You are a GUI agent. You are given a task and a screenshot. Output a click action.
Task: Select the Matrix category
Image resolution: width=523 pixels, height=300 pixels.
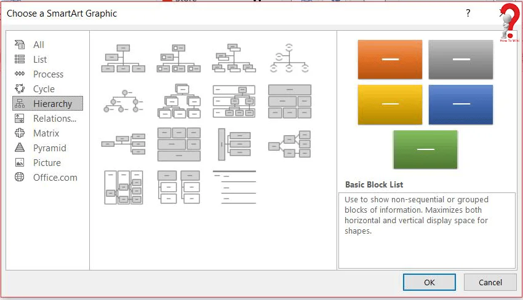47,133
